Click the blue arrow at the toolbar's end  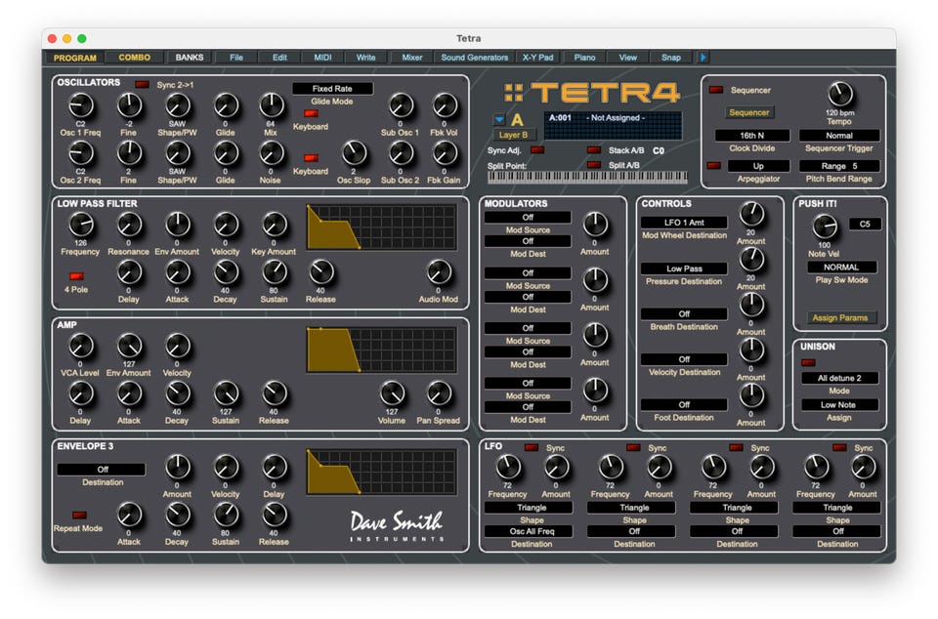click(x=703, y=58)
